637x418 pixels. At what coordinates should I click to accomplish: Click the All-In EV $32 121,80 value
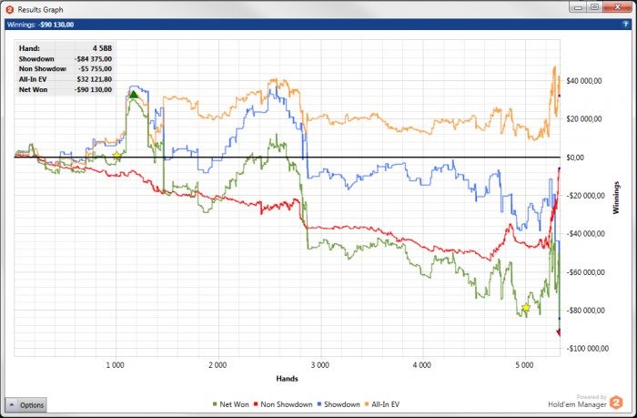95,79
